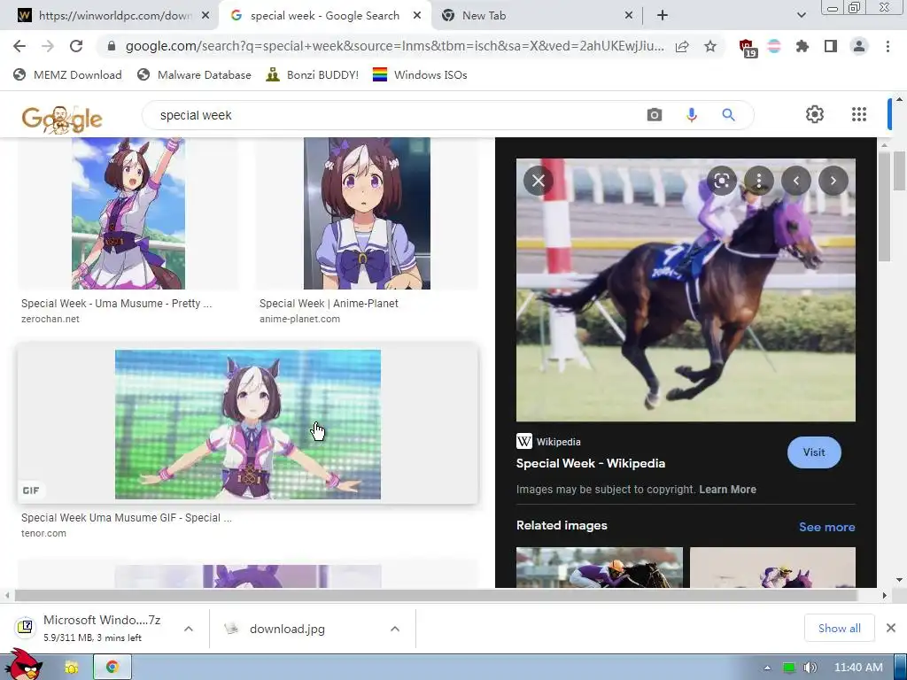907x680 pixels.
Task: Open the Chrome profile avatar
Action: (x=859, y=46)
